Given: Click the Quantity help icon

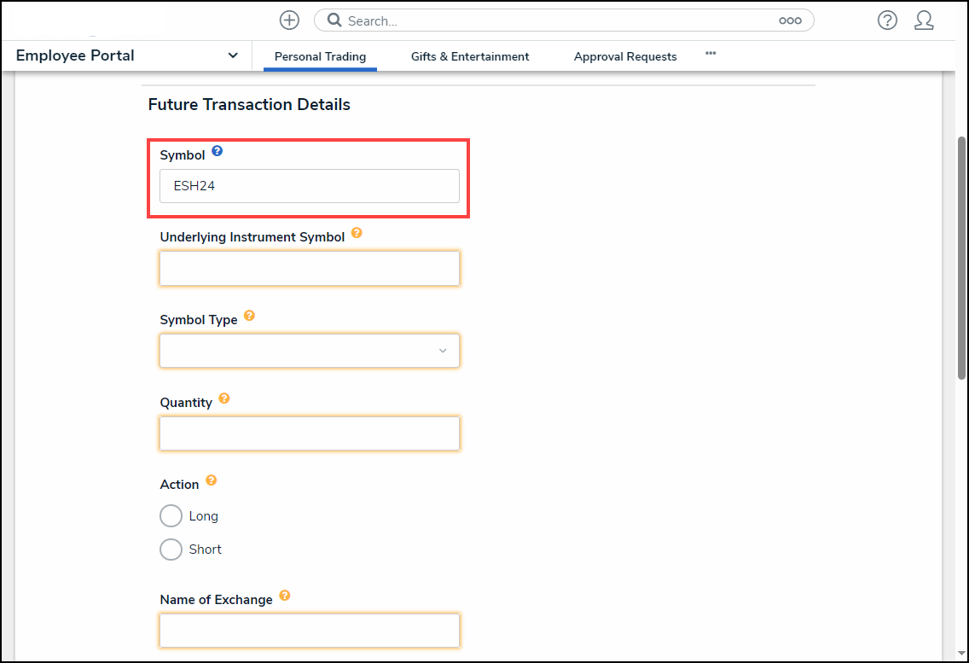Looking at the screenshot, I should pyautogui.click(x=223, y=398).
